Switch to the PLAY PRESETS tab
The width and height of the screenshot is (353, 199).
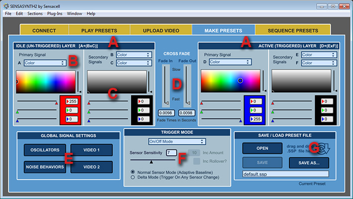pyautogui.click(x=99, y=30)
